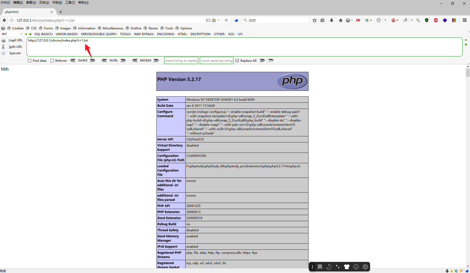This screenshot has width=470, height=273.
Task: Click the magnifier search extension icon
Action: click(418, 20)
